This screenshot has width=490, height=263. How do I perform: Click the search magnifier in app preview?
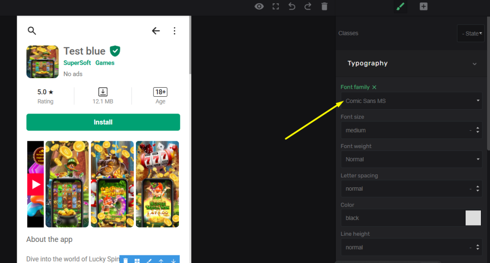[x=32, y=31]
